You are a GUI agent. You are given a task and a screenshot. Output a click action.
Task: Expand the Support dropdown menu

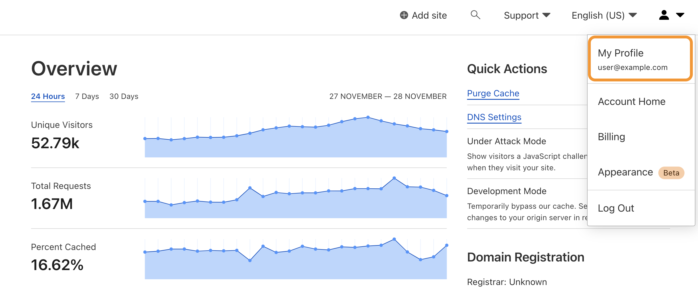pos(527,15)
